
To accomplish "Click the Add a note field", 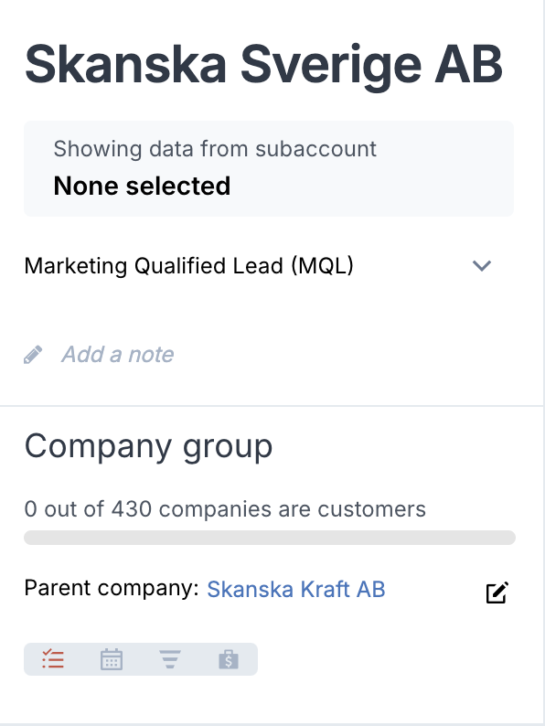I will click(x=118, y=355).
